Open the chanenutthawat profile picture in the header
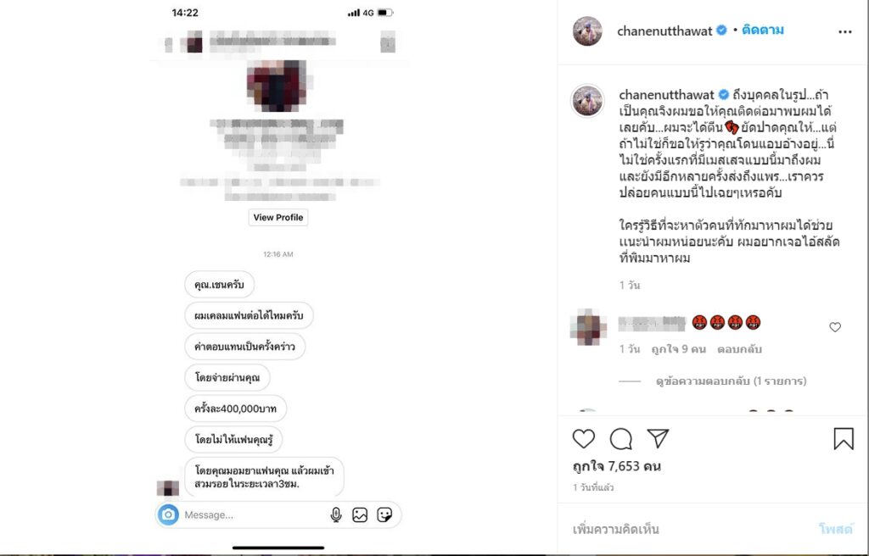This screenshot has width=869, height=556. coord(587,31)
